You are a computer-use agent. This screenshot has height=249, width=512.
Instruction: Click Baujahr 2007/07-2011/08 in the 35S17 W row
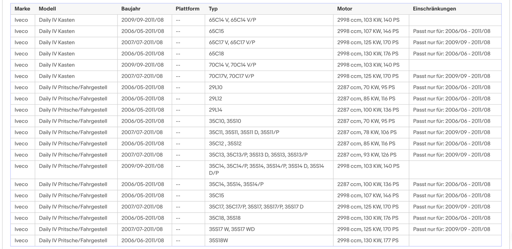(142, 229)
